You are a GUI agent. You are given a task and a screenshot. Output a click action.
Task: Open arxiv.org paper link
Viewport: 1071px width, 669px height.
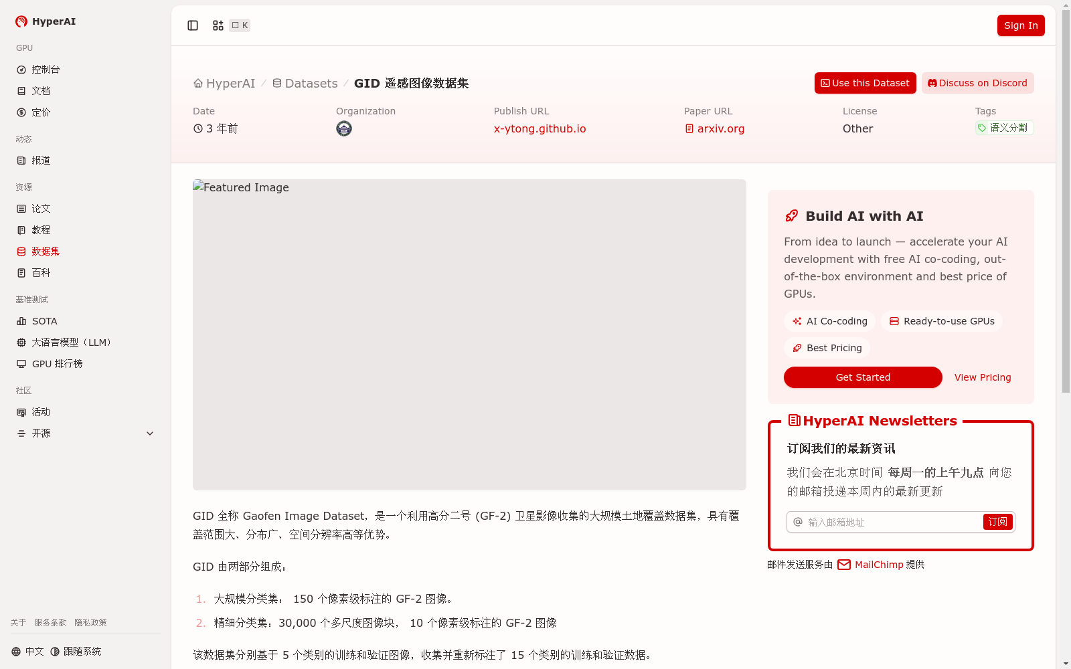[x=714, y=128]
